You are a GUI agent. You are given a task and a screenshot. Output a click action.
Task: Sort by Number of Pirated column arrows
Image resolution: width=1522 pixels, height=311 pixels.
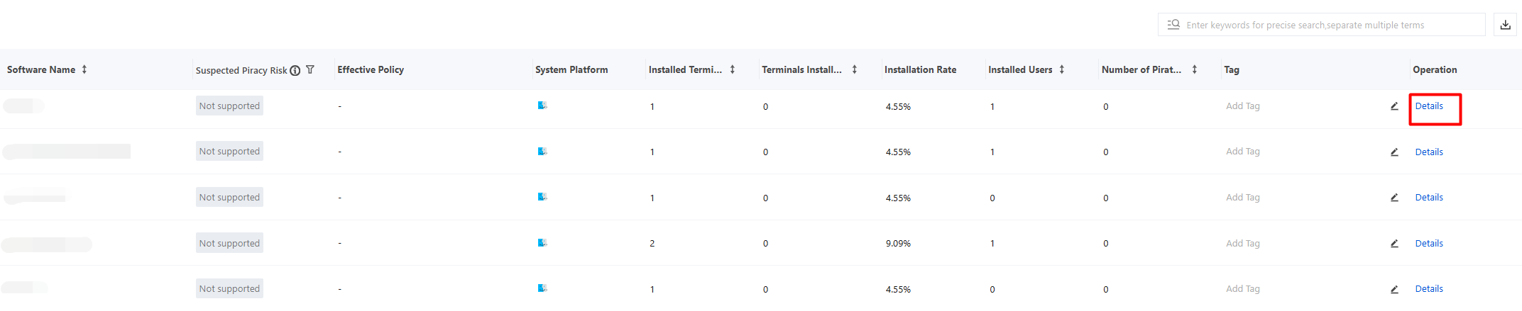point(1195,69)
